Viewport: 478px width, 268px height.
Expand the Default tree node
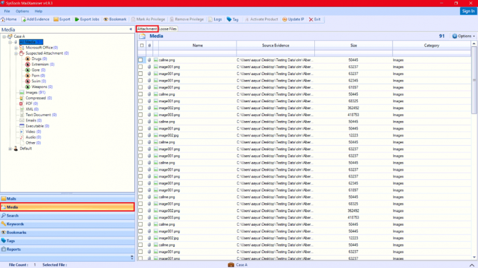(10, 149)
